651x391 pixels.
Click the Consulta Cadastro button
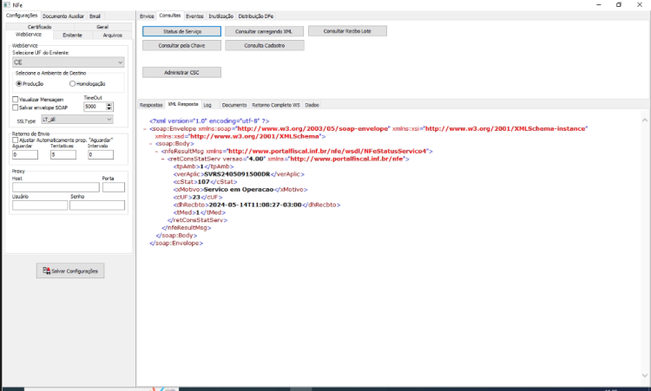click(265, 46)
